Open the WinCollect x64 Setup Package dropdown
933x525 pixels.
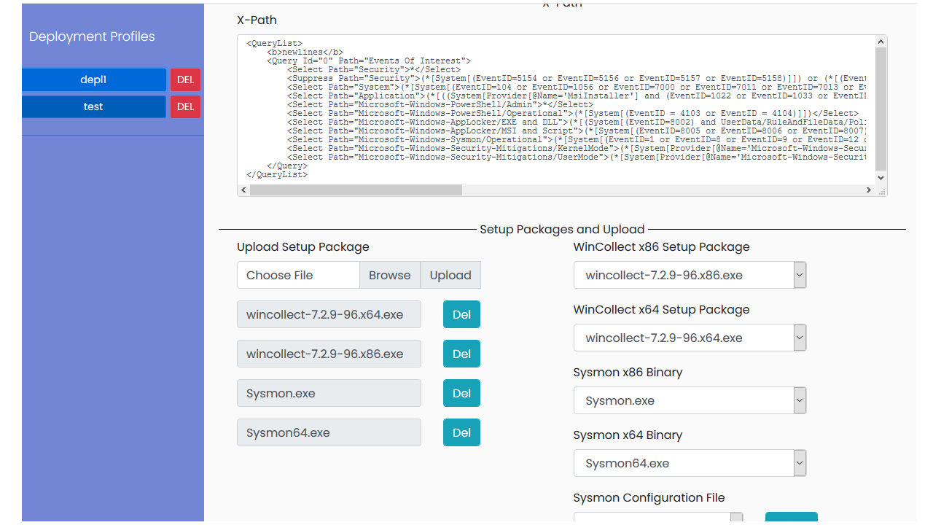(799, 338)
